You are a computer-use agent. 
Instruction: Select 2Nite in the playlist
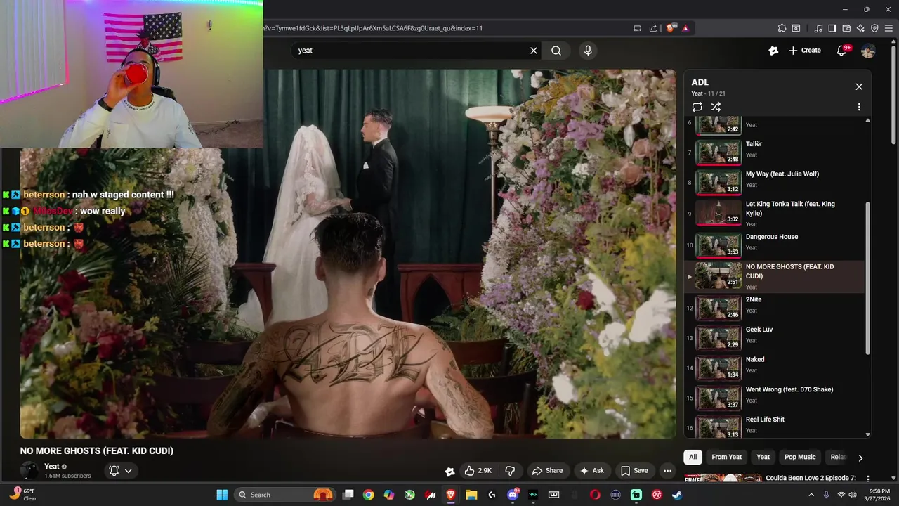[x=774, y=306]
